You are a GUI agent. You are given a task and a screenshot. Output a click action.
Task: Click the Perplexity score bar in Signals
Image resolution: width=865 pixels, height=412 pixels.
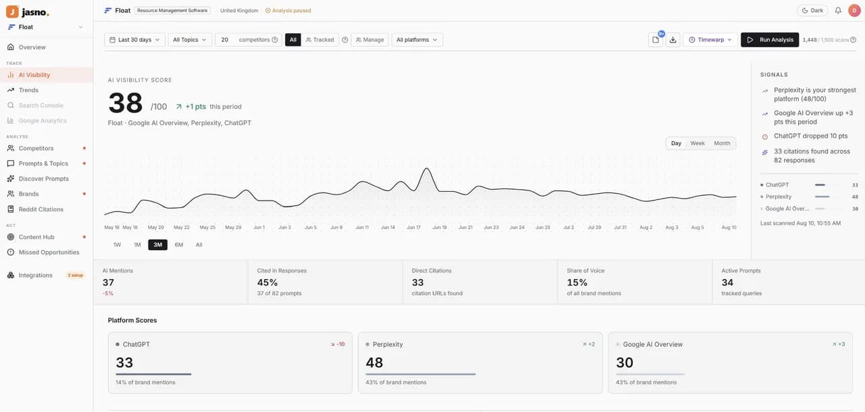[829, 197]
